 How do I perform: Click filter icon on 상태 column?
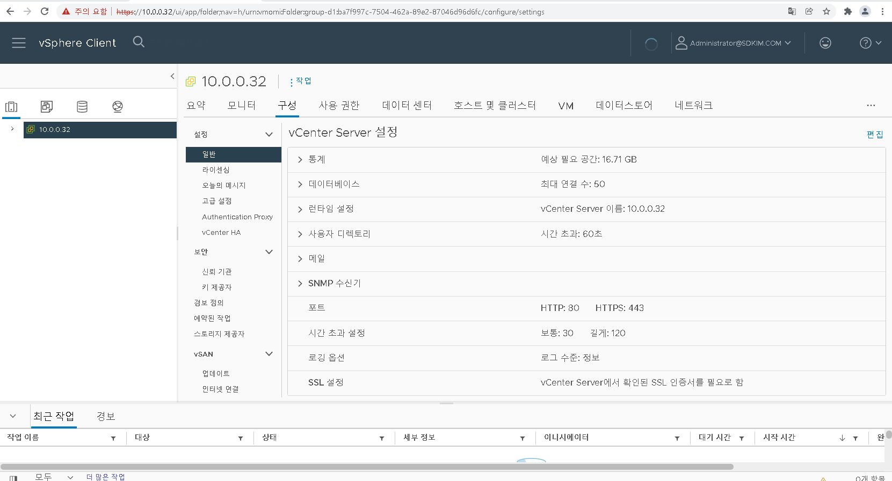coord(382,438)
